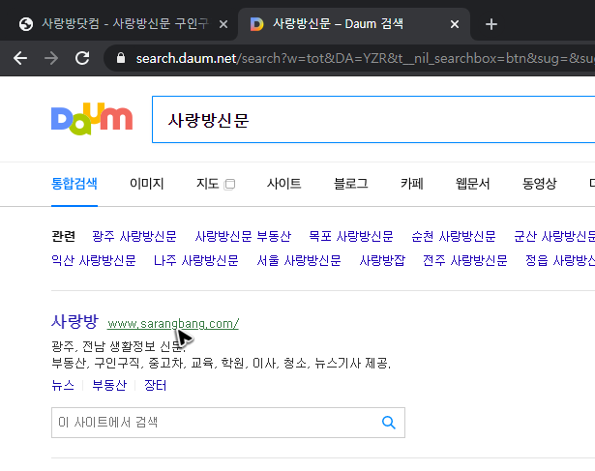The height and width of the screenshot is (471, 595).
Task: Click related search 전주 사랑방신문
Action: pos(464,260)
